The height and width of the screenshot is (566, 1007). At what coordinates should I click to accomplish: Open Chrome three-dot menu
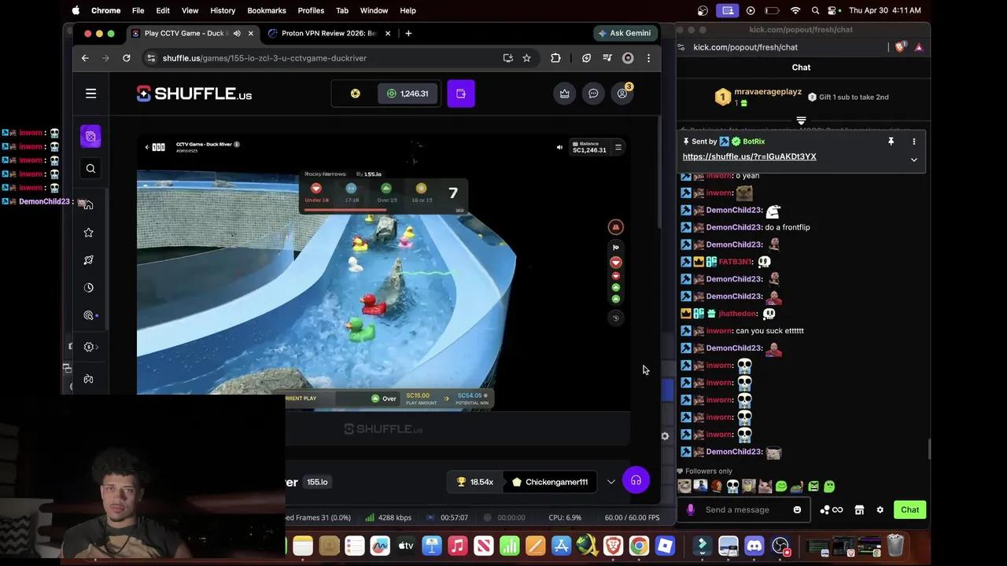pos(648,58)
